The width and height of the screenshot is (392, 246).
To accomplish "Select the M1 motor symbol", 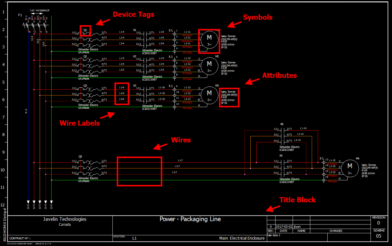I will point(209,39).
